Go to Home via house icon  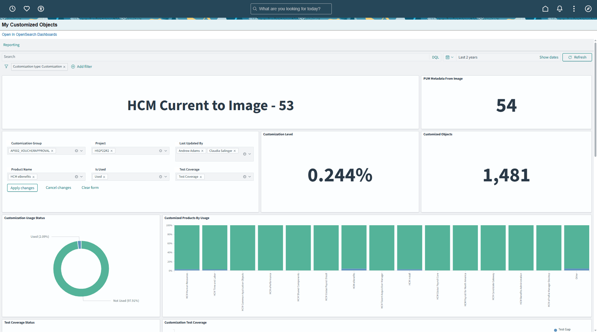tap(545, 9)
